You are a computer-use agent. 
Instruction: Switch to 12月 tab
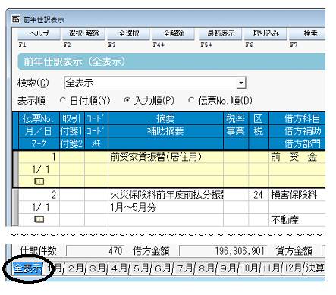click(x=293, y=268)
